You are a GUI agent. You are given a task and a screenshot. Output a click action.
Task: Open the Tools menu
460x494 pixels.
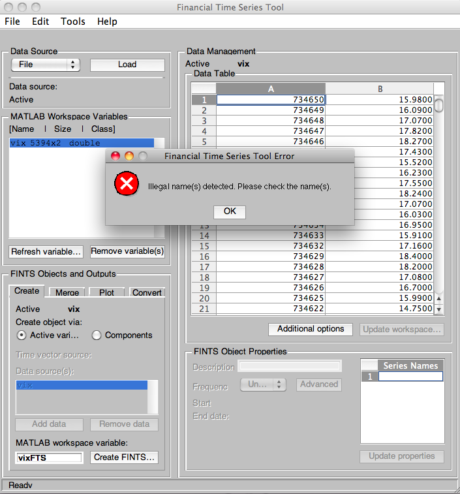pos(72,22)
